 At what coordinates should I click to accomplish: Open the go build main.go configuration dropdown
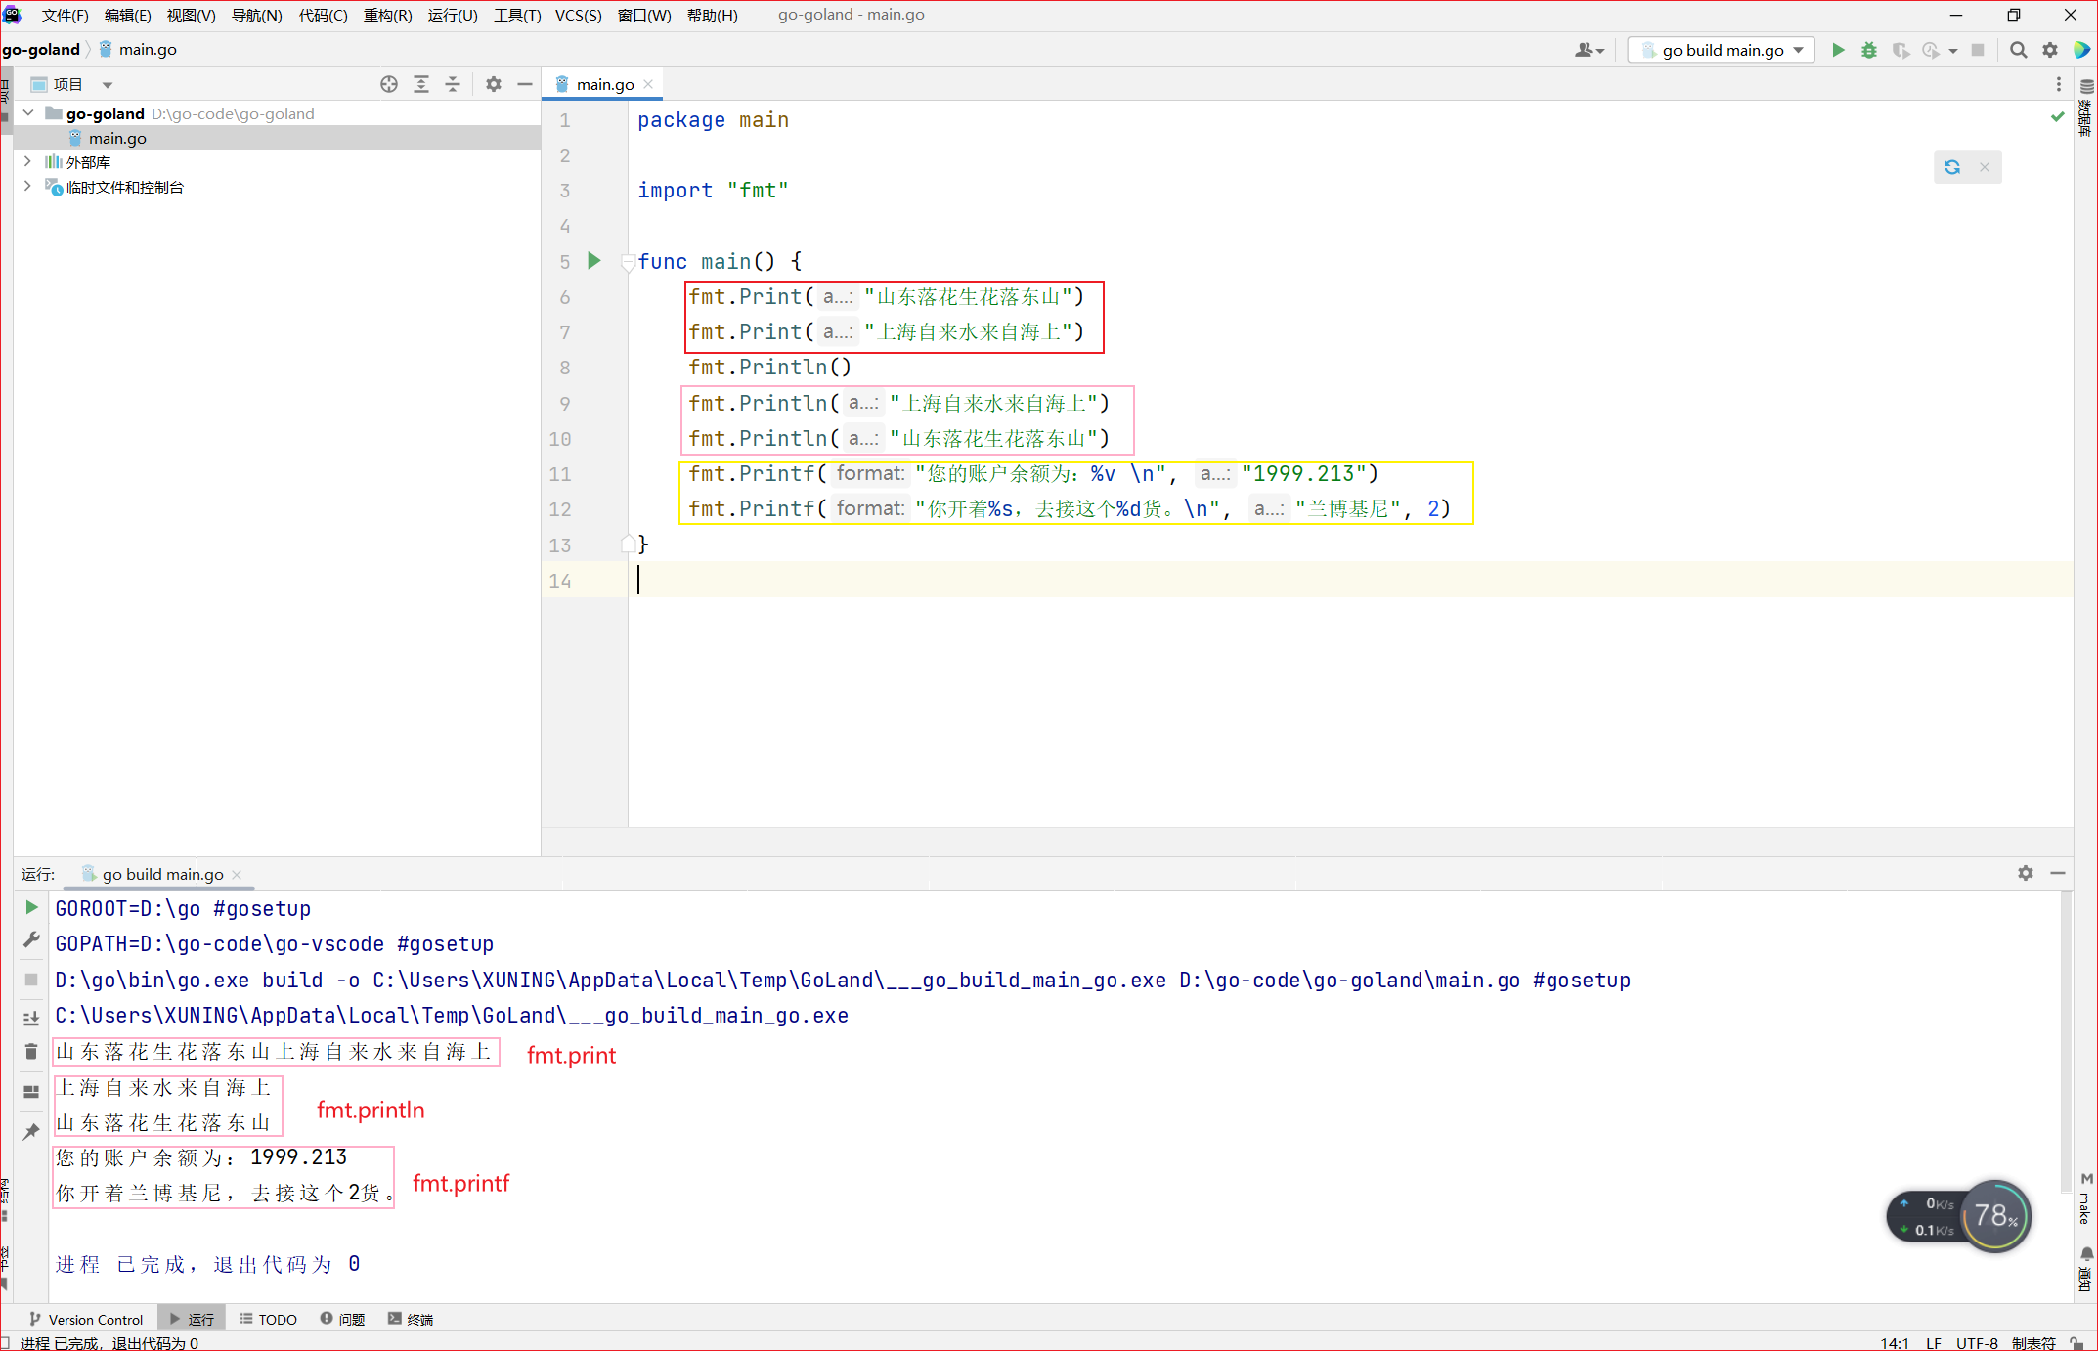1722,50
